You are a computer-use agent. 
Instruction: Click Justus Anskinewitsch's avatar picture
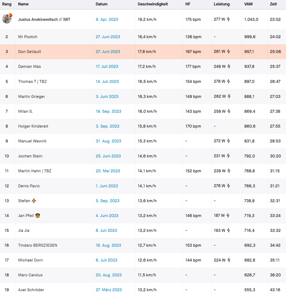[7, 18]
